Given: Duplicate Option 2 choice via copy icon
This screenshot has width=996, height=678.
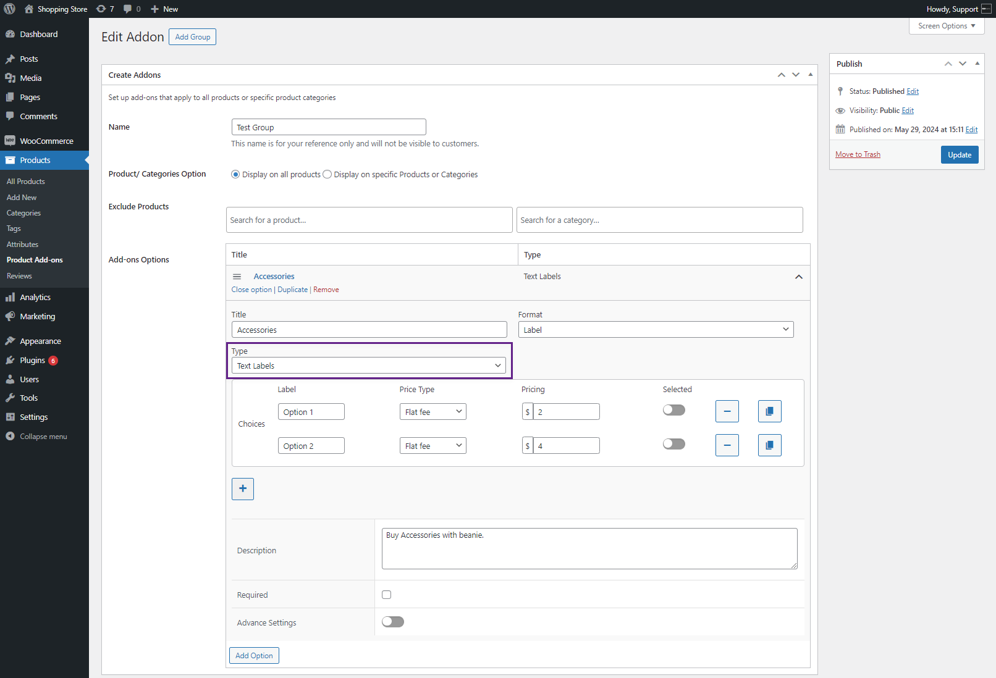Looking at the screenshot, I should click(x=770, y=445).
